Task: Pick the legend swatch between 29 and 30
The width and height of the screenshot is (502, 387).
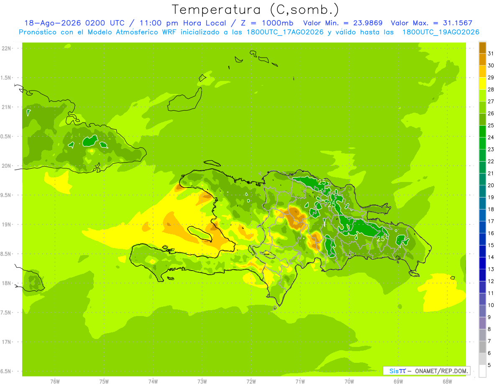Action: click(482, 71)
